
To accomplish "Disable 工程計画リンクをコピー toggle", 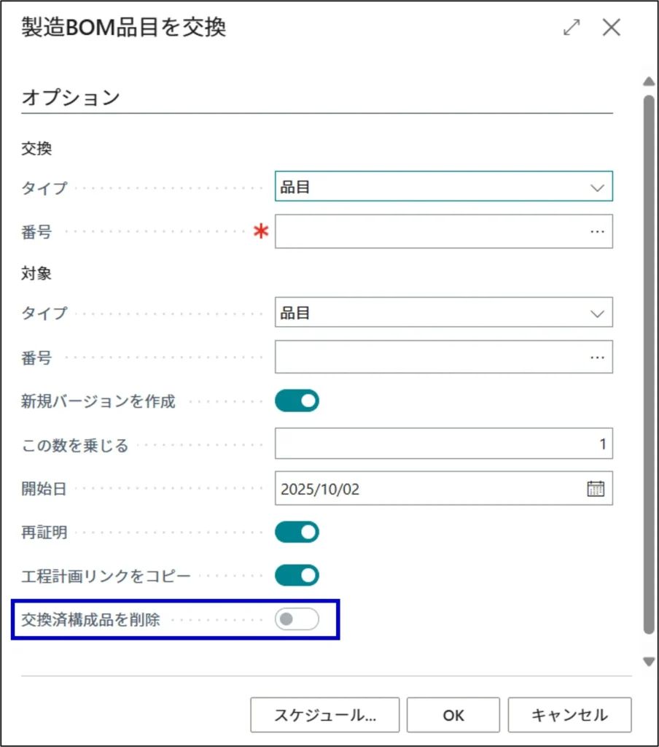I will point(297,576).
